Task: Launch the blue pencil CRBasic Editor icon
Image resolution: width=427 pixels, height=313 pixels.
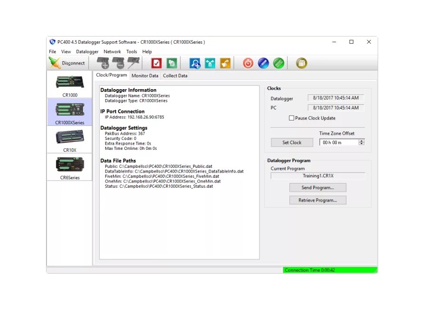Action: coord(263,63)
